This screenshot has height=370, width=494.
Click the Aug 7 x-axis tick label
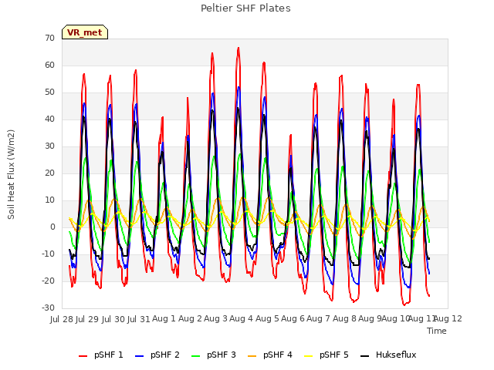(x=319, y=318)
